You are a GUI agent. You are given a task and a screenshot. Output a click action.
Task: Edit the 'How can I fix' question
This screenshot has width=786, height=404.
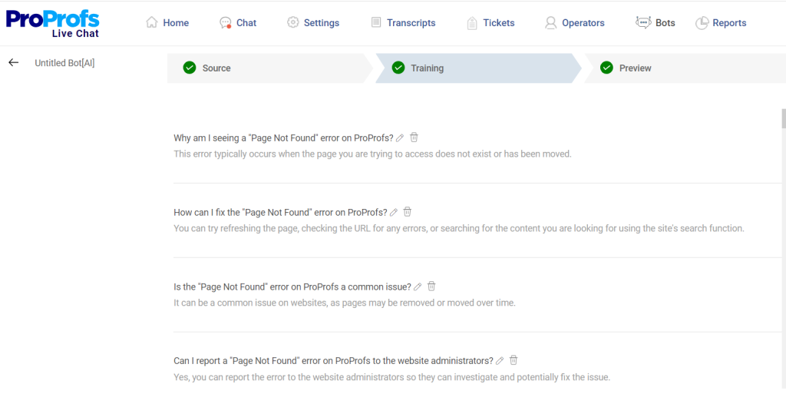pyautogui.click(x=394, y=213)
